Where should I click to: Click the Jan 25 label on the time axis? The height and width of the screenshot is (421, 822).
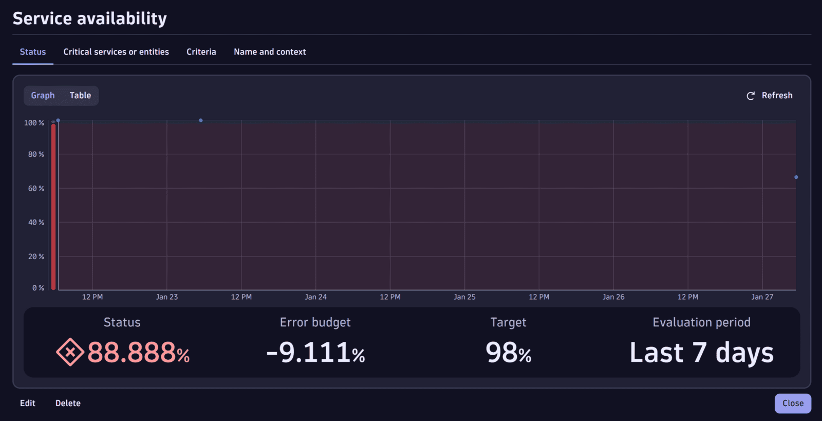(x=464, y=297)
